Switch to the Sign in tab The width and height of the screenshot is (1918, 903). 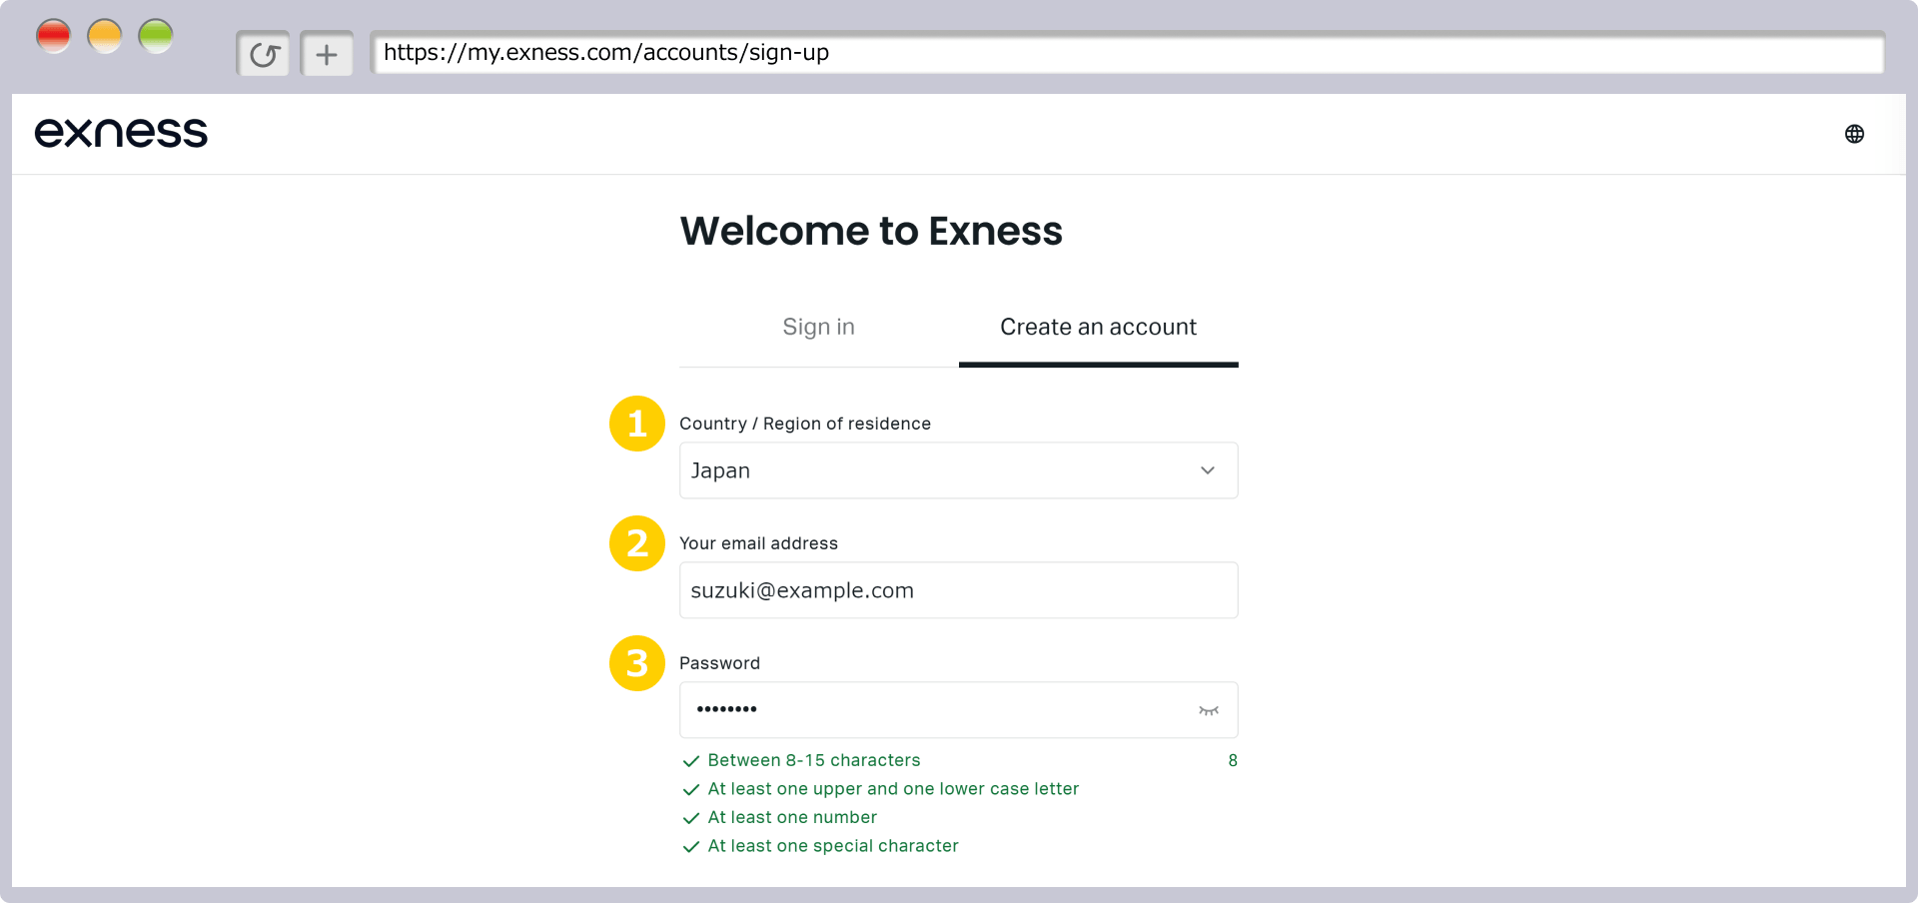(x=818, y=327)
